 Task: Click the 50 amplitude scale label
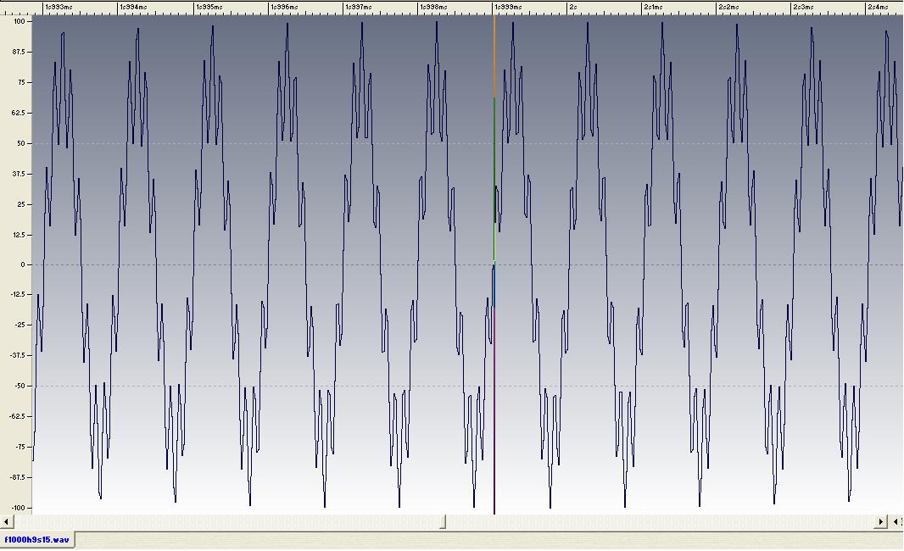point(21,143)
